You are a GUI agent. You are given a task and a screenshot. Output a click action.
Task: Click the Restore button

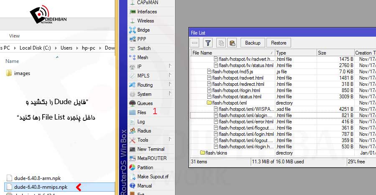pyautogui.click(x=279, y=43)
